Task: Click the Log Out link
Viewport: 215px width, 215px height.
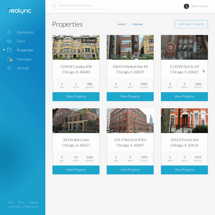Action: [34, 202]
